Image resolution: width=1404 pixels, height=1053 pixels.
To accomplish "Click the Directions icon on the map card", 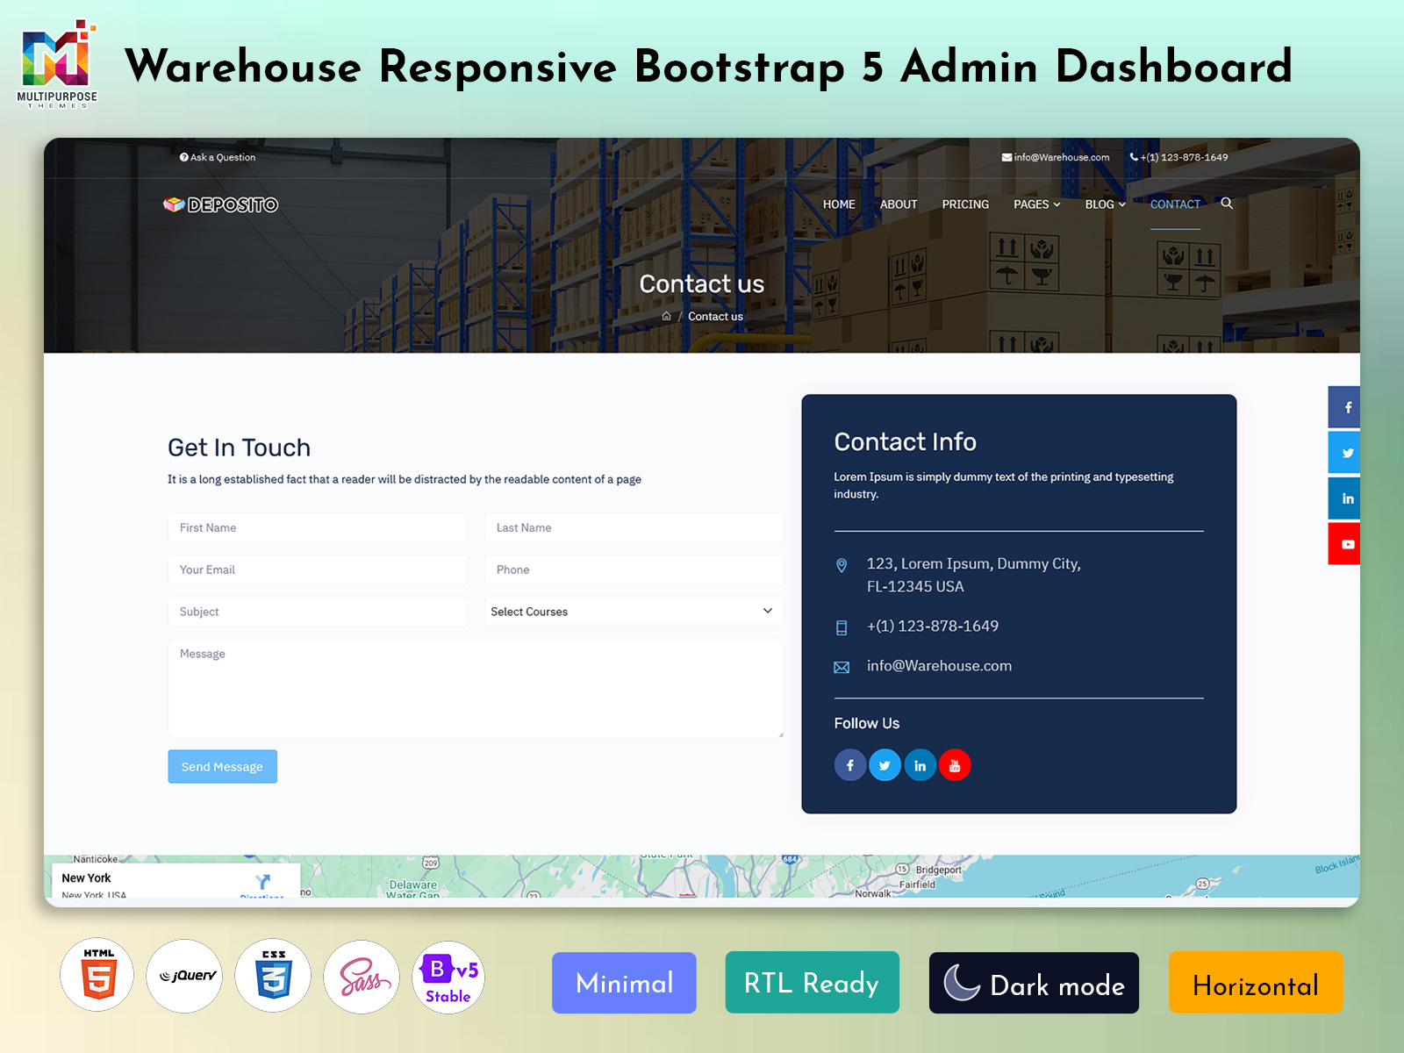I will 263,879.
